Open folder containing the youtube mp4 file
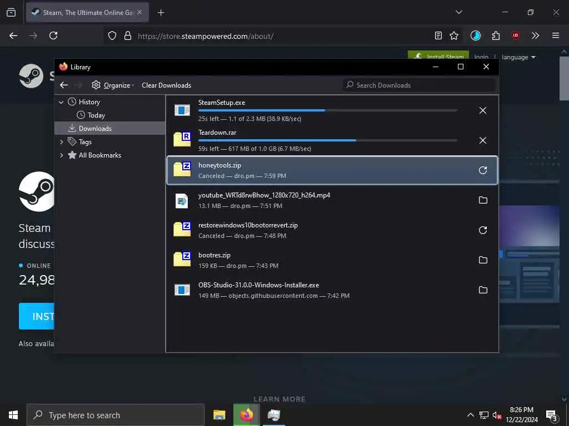Screen dimensions: 569x426 (x=483, y=200)
